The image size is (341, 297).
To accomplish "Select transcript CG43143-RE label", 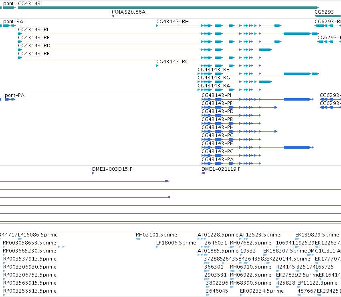I will point(214,70).
